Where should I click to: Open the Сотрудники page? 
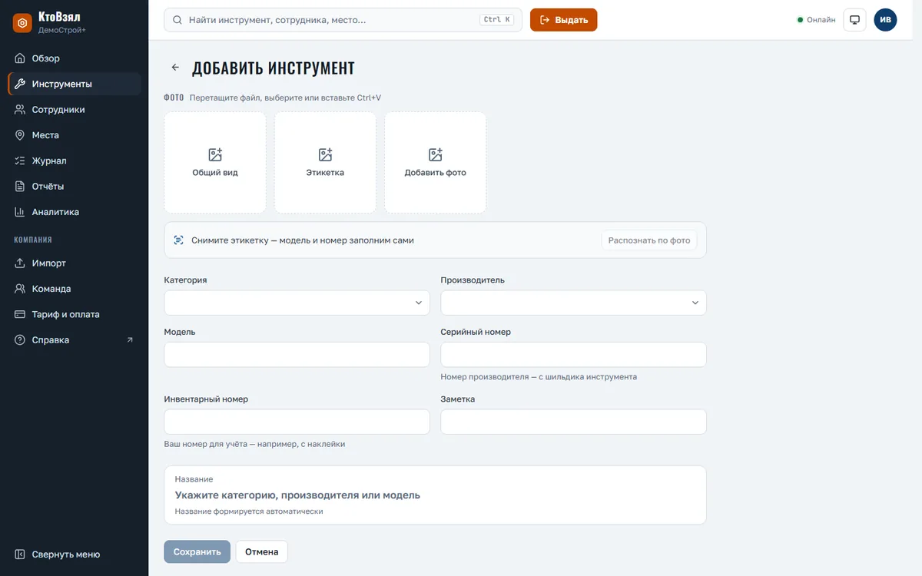75,110
